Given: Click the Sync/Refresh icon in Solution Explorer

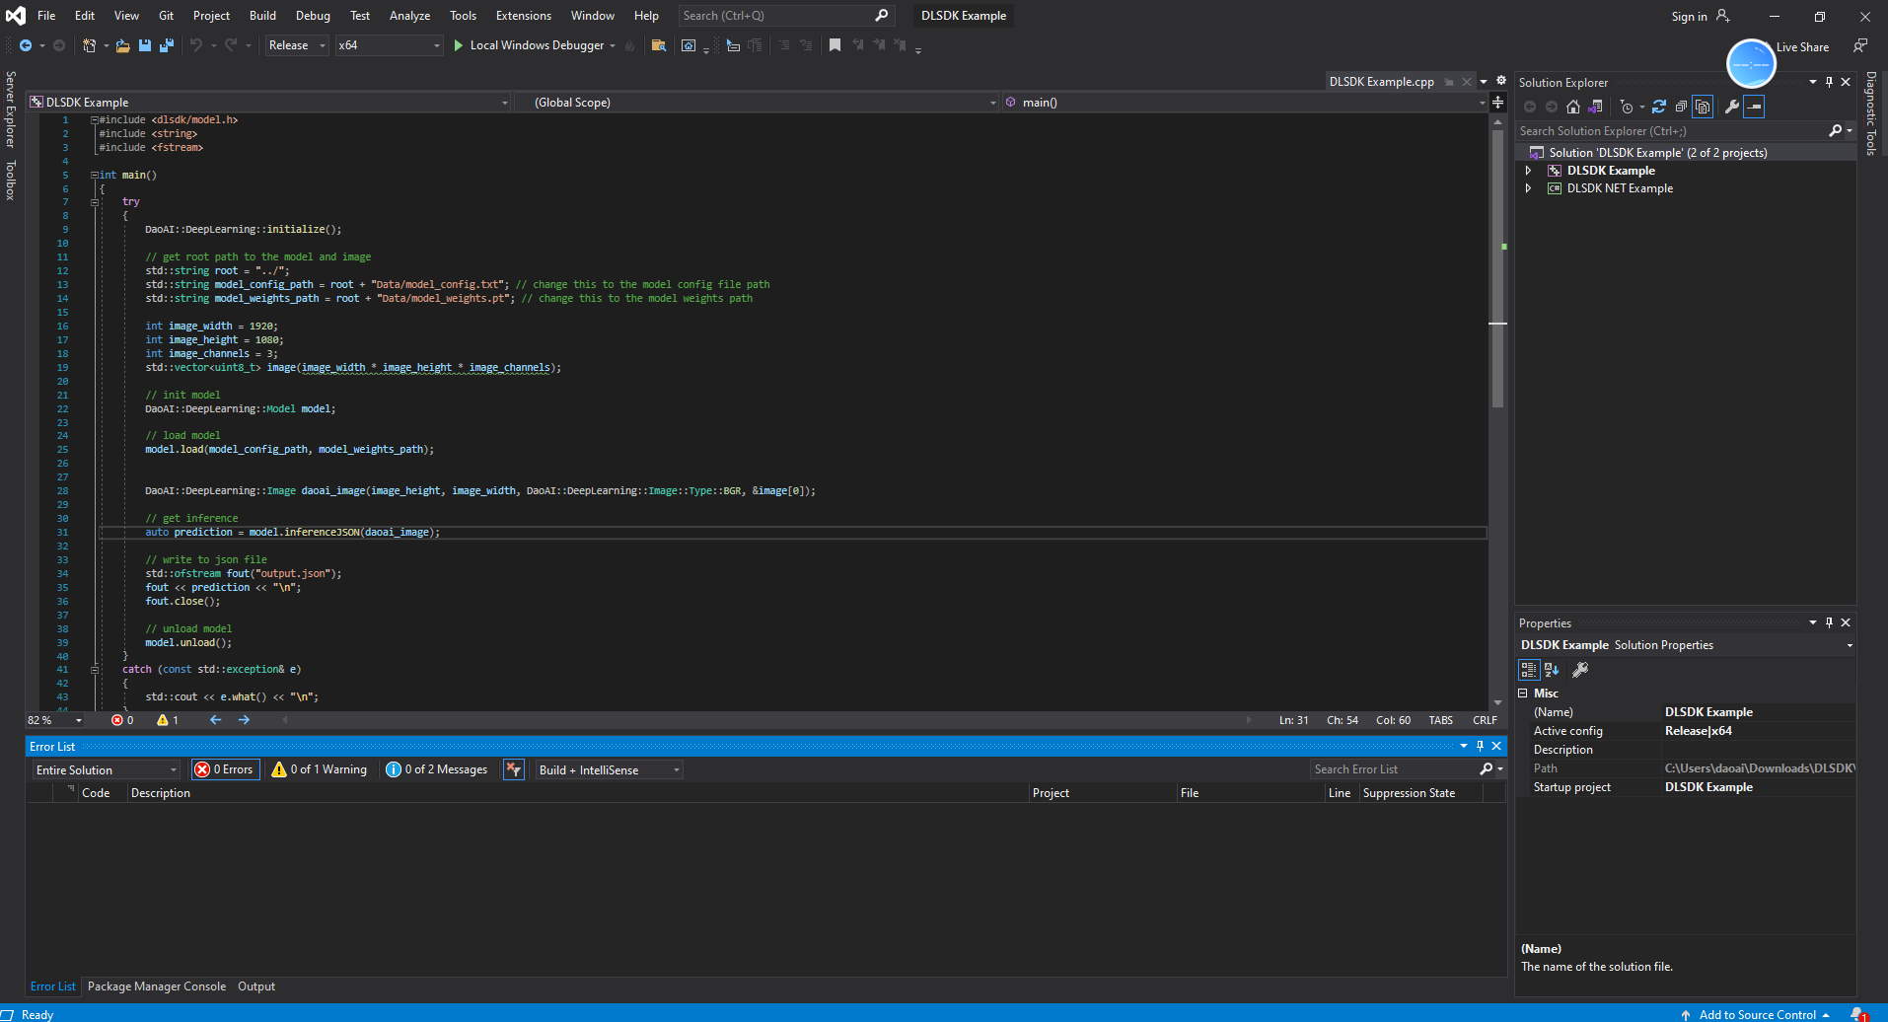Looking at the screenshot, I should click(1659, 107).
